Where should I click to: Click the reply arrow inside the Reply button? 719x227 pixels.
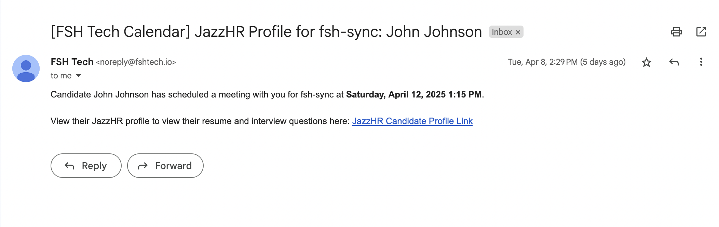point(69,166)
